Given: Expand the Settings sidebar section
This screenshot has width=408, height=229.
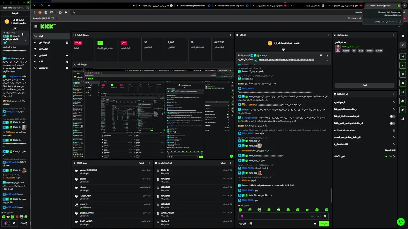Looking at the screenshot, I should coord(35,68).
